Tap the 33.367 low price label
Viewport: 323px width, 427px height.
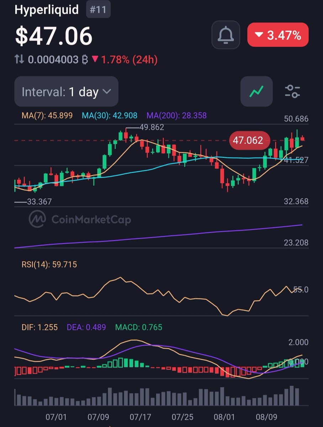coord(39,202)
